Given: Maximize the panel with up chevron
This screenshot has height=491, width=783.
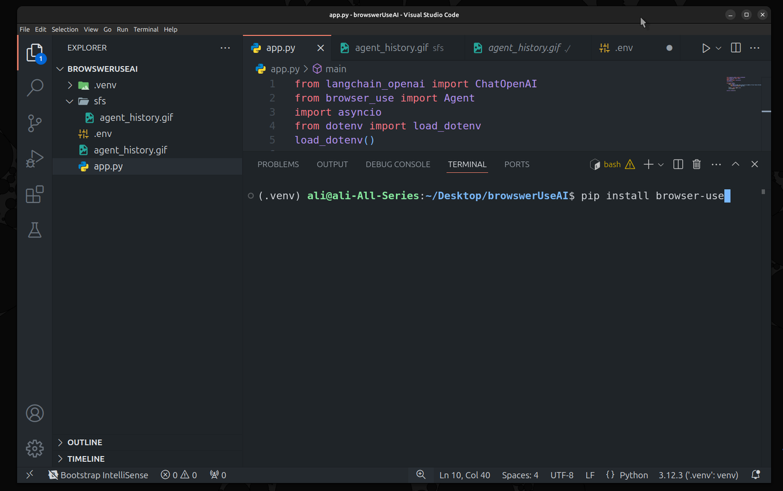Looking at the screenshot, I should point(736,165).
